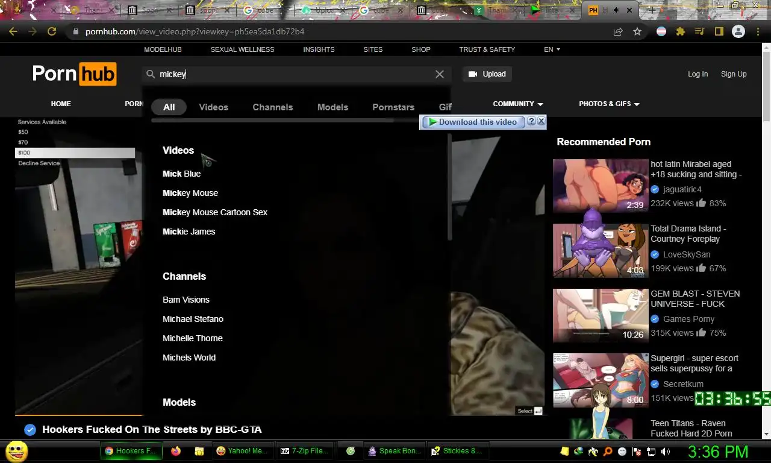The image size is (771, 463).
Task: Open the SITES top menu link
Action: 373,49
